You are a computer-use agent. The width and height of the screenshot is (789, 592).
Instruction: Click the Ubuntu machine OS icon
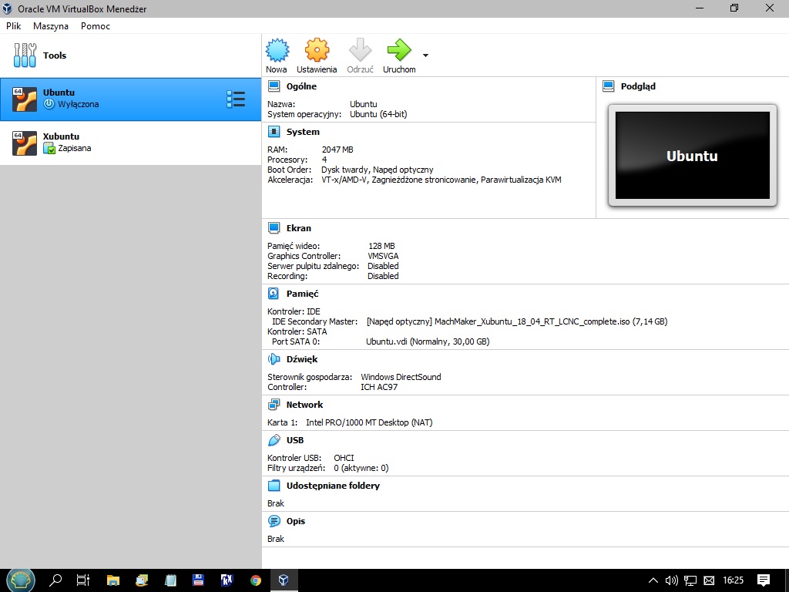[25, 99]
